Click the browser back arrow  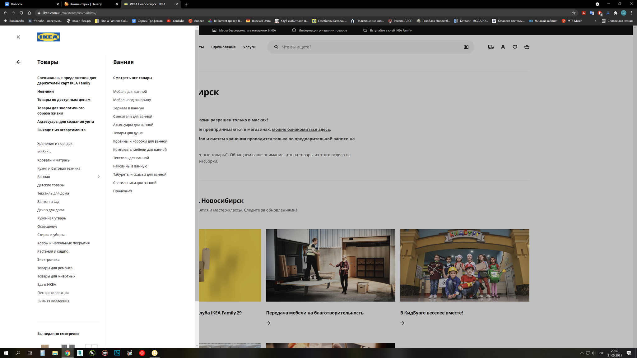tap(5, 13)
